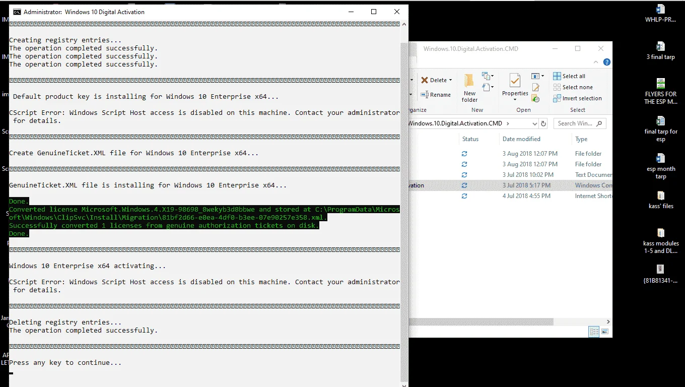The image size is (685, 387).
Task: Click the Explorer horizontal scrollbar
Action: (x=481, y=321)
